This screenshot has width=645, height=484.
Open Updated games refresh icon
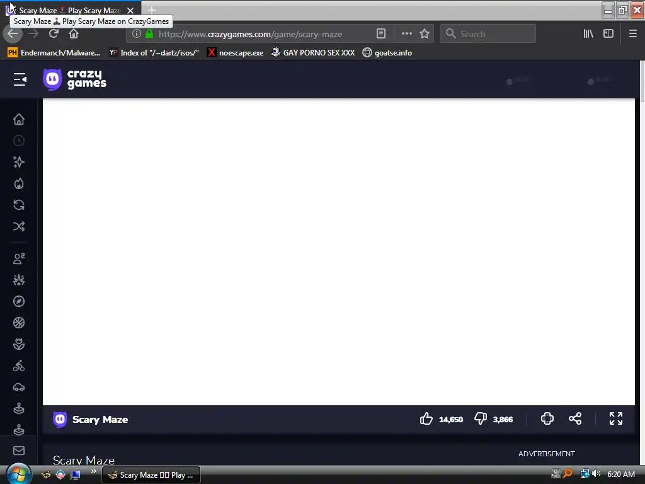pos(19,205)
